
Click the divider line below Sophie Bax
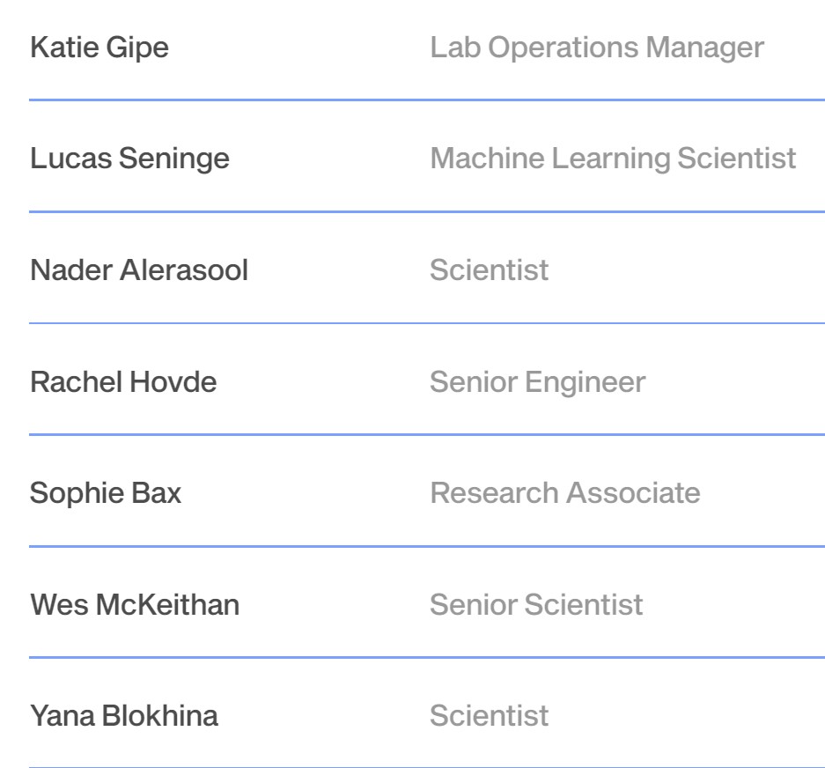click(x=426, y=546)
